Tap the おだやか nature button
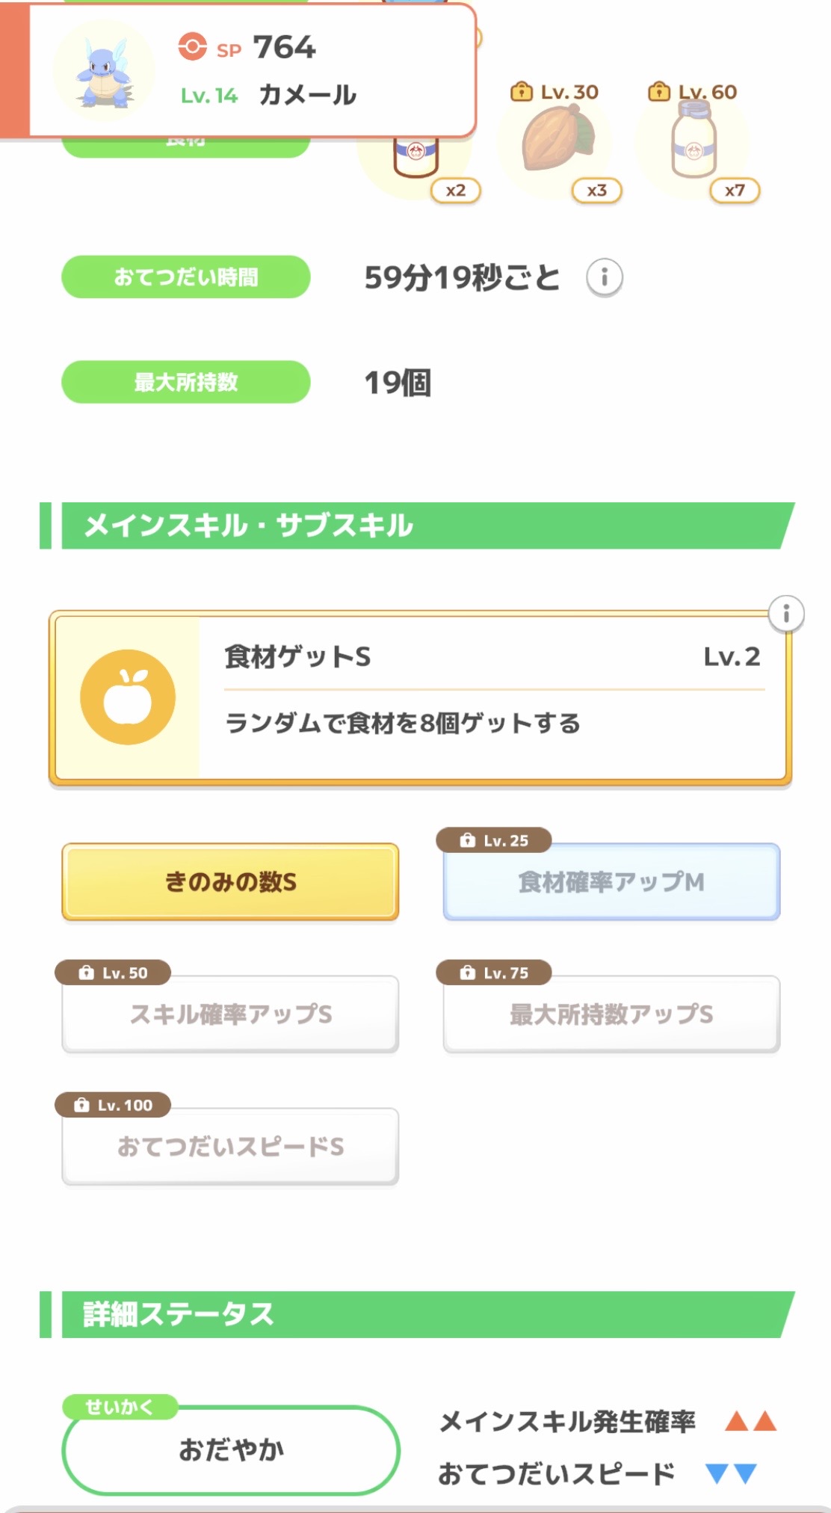The image size is (831, 1513). tap(230, 1450)
